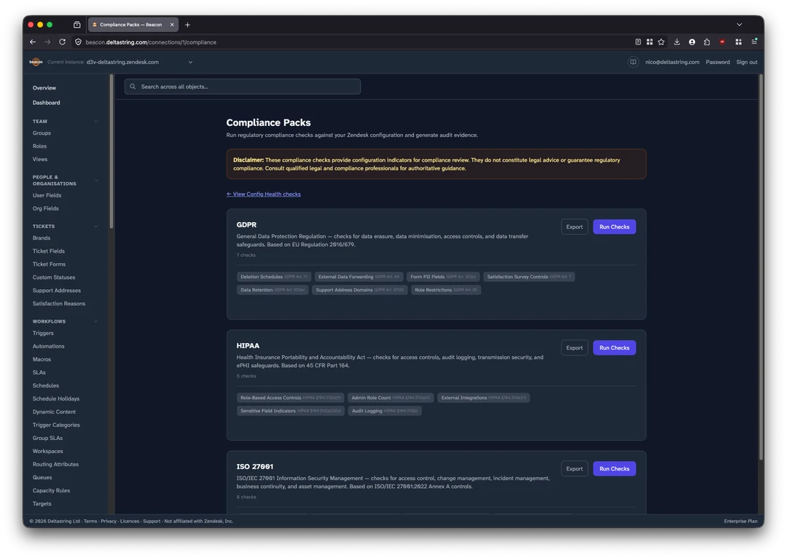Go to Schedule Holidays page
This screenshot has height=558, width=787.
[56, 399]
